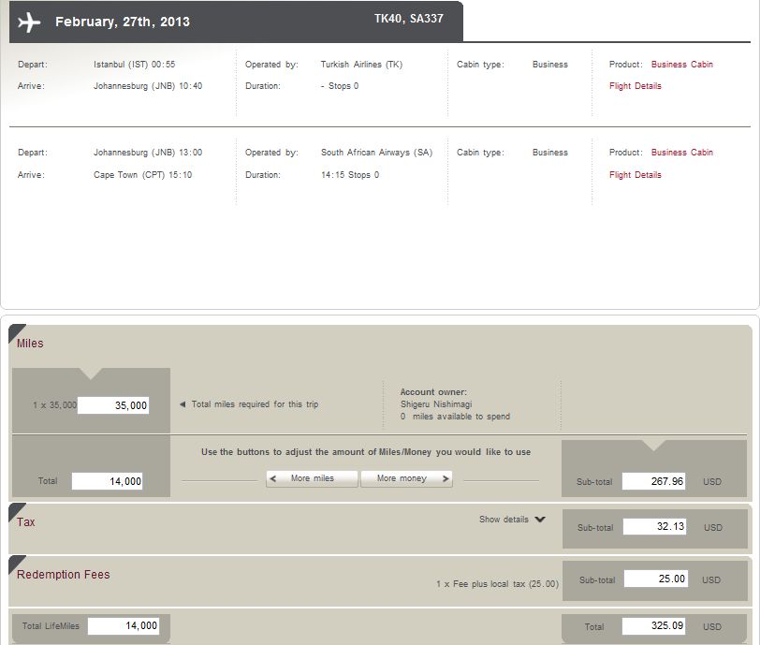Click the Redemption Fees 25.00 sub-total field

click(656, 579)
